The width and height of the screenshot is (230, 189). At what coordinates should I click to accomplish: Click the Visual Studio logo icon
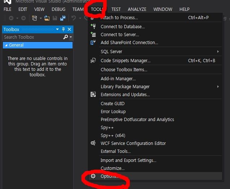click(x=8, y=2)
